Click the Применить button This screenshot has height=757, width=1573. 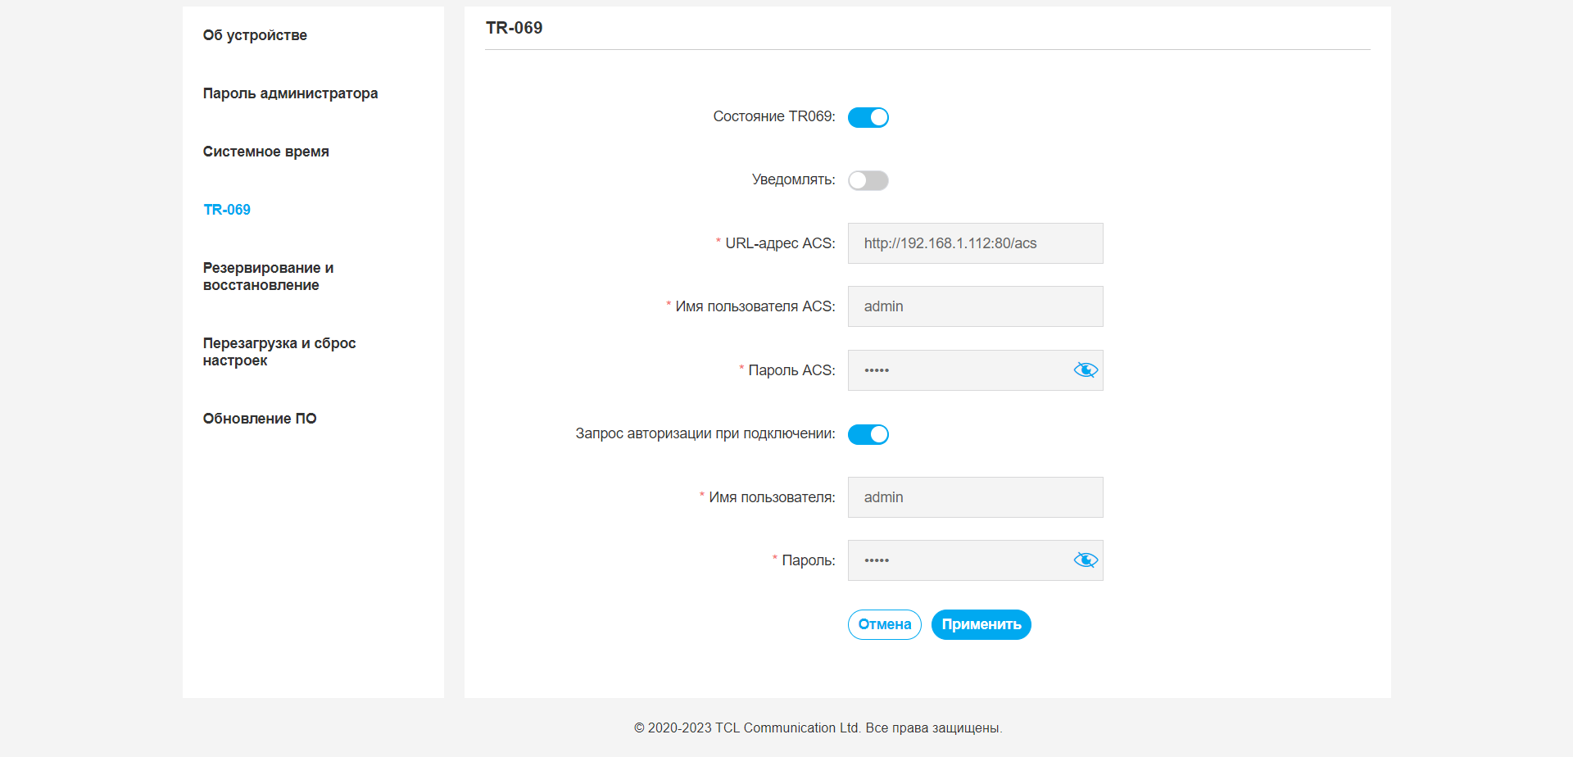tap(981, 624)
